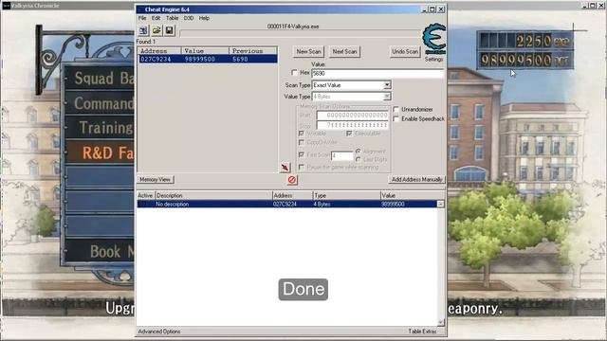
Task: Select Command Room in the game menu
Action: 100,103
